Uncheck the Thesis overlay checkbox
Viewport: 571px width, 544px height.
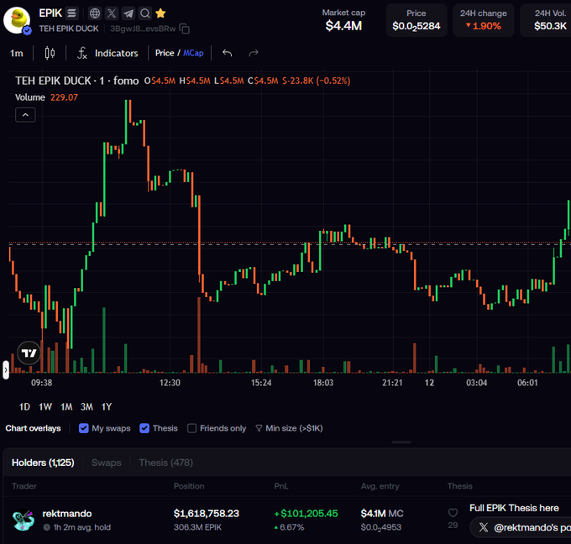144,428
